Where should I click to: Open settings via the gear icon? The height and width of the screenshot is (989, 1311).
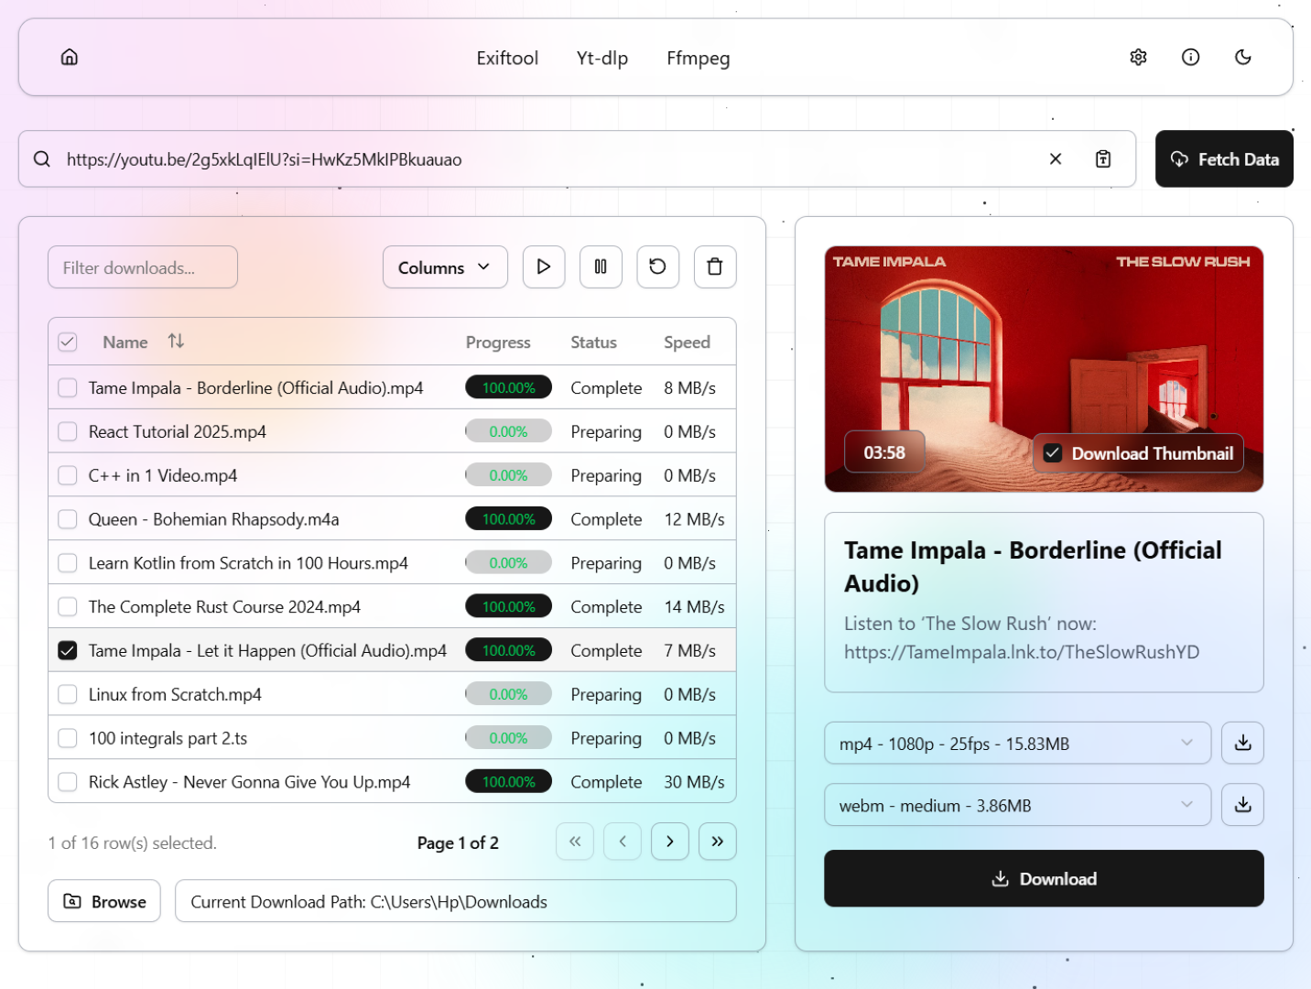pyautogui.click(x=1138, y=58)
